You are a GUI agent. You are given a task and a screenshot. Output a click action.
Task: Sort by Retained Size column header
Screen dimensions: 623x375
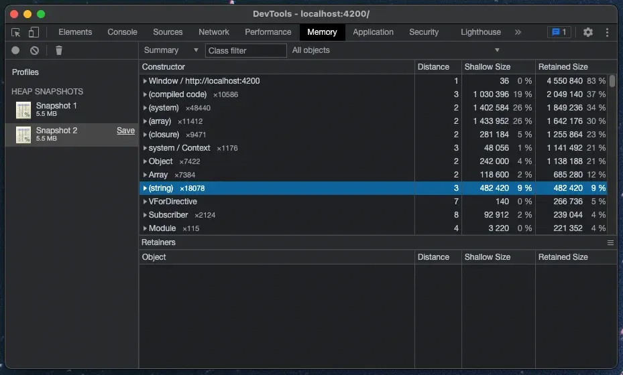tap(563, 67)
